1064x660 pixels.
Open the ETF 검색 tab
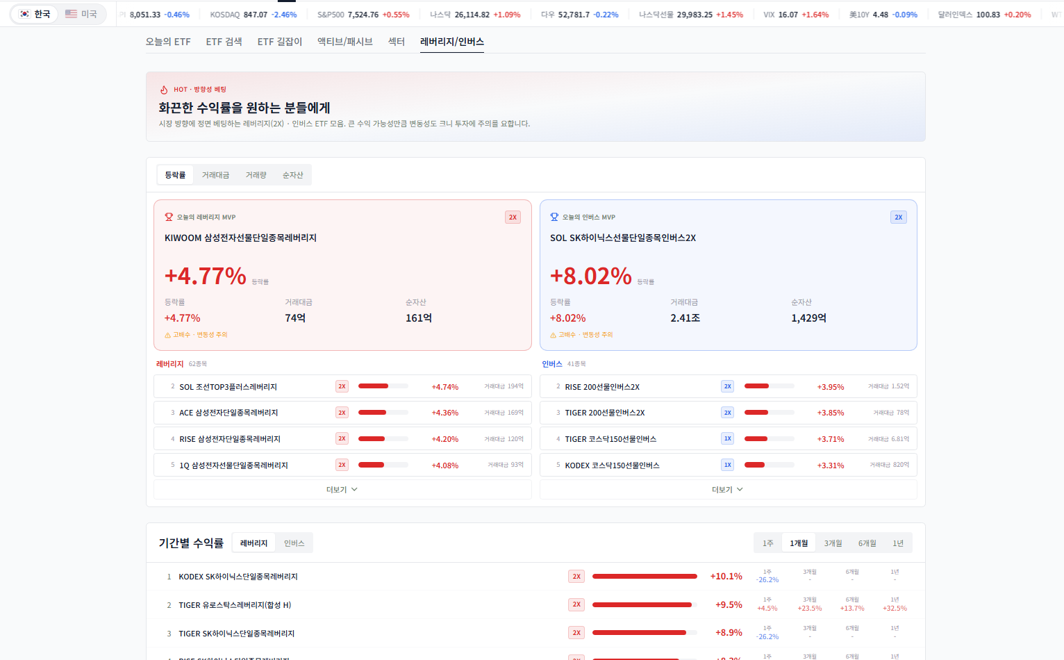224,42
